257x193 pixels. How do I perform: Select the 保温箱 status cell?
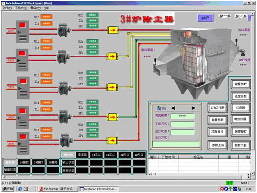(82, 155)
